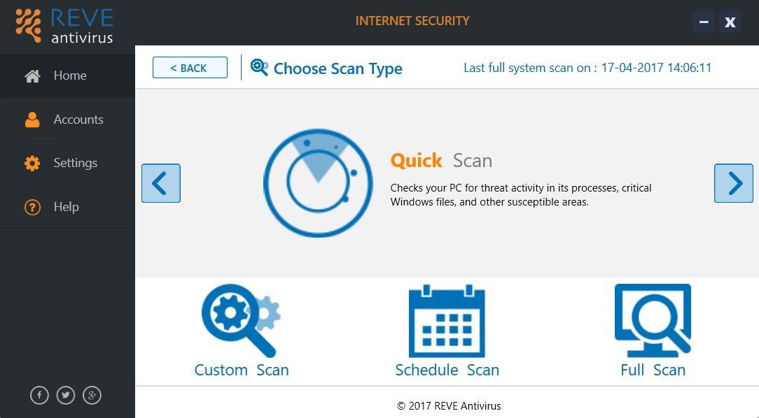This screenshot has height=418, width=759.
Task: Open Settings in the sidebar
Action: tap(67, 163)
